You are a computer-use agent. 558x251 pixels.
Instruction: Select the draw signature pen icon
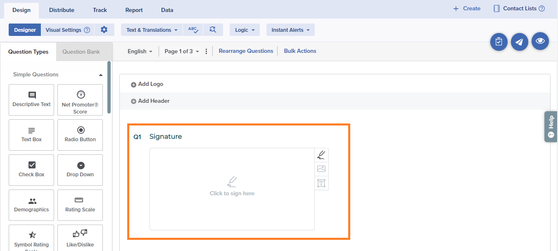[x=321, y=155]
